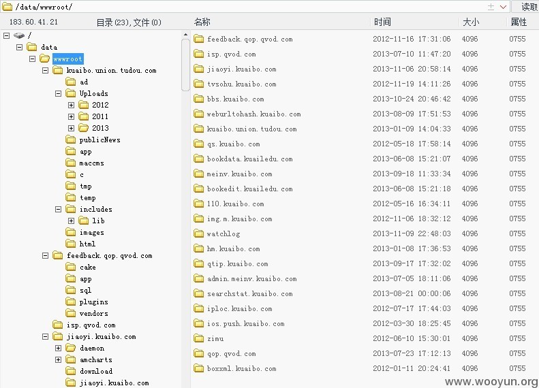Collapse feedback.qop.qvod.com tree node
This screenshot has width=539, height=388.
[45, 255]
